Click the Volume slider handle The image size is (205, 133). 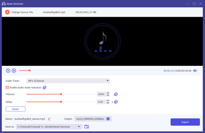(x=61, y=94)
